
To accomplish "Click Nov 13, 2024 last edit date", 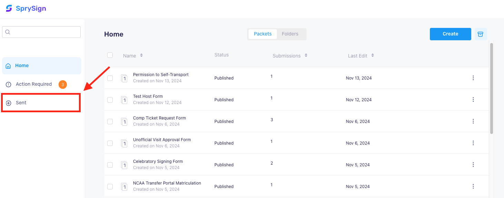I will [x=359, y=78].
